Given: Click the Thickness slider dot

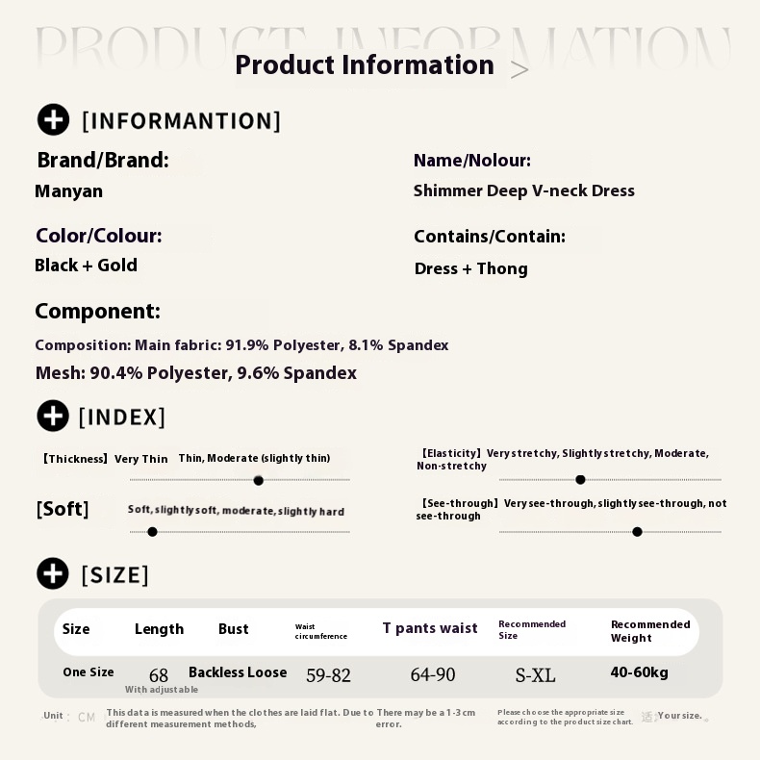Looking at the screenshot, I should pos(258,480).
